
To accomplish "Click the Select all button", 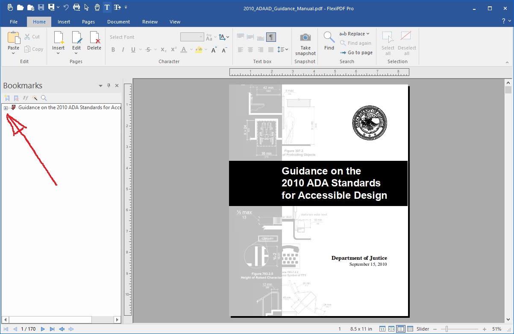I will click(x=388, y=43).
